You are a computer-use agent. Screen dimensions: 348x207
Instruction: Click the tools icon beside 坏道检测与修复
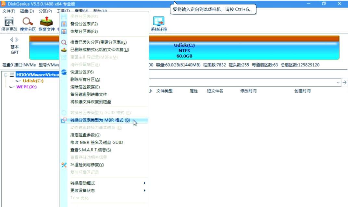coord(64,165)
